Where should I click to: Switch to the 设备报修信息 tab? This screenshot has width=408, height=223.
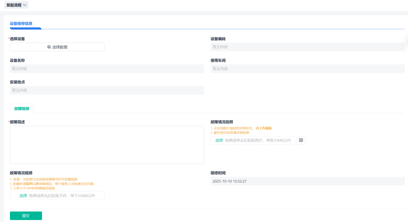tap(21, 23)
